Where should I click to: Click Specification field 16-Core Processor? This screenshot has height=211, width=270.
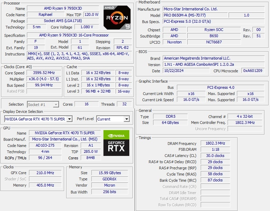pos(79,35)
